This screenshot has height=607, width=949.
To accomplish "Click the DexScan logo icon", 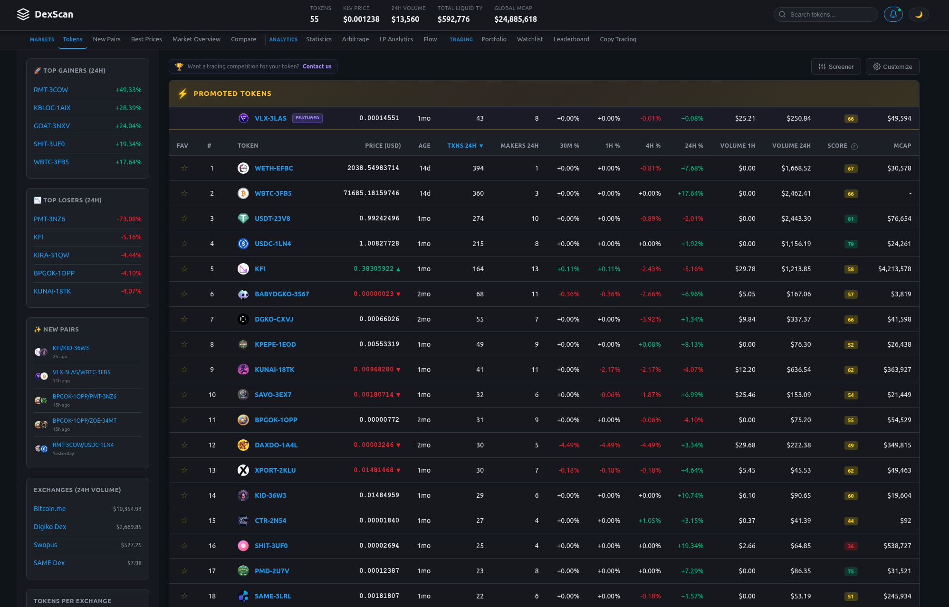I will (x=22, y=15).
